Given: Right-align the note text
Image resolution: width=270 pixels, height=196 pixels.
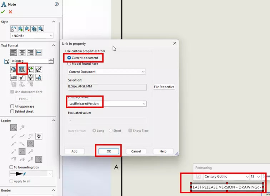Looking at the screenshot, I should 30,53.
